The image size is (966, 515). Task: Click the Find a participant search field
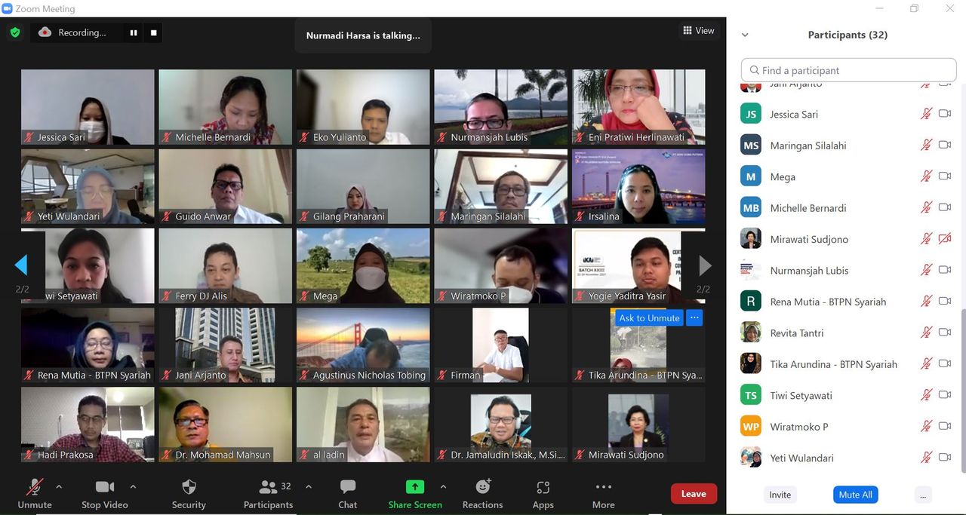point(849,70)
